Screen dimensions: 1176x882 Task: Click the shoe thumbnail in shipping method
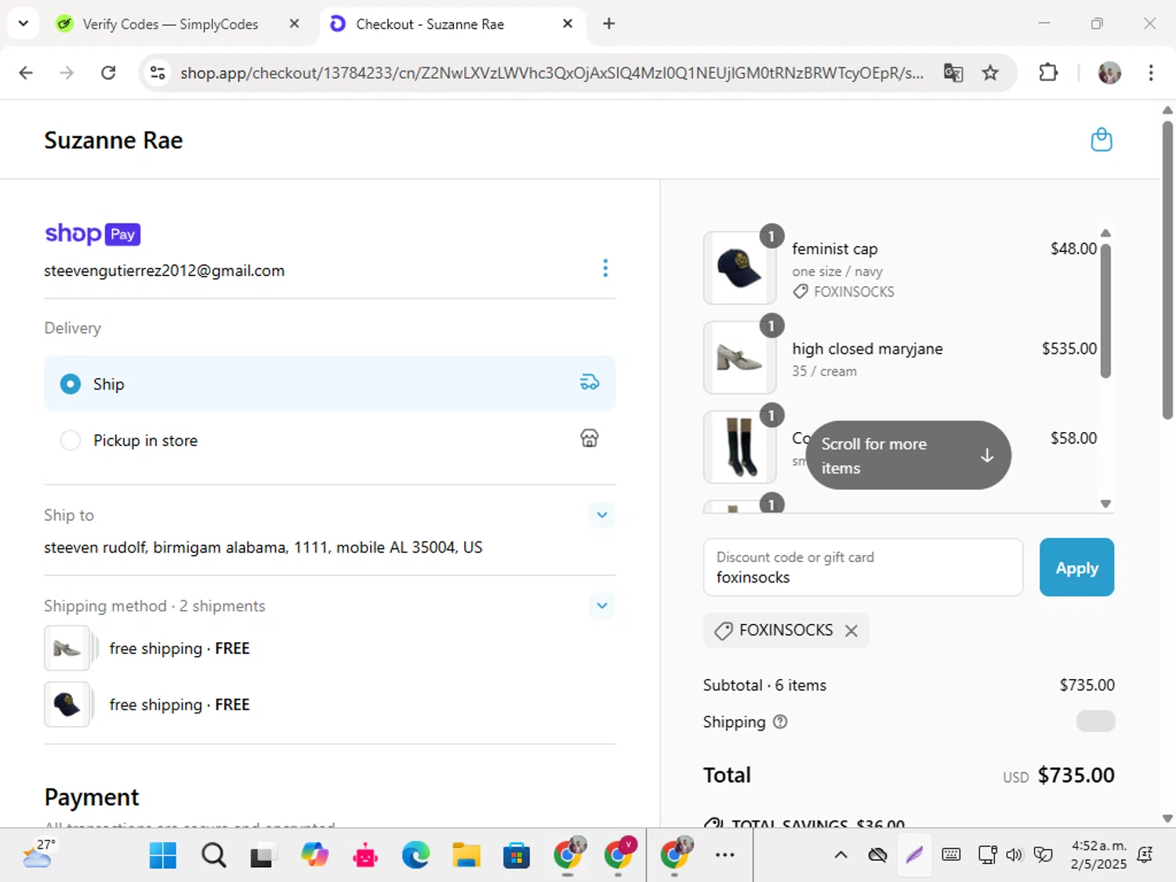67,648
